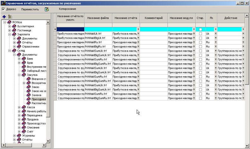Click the notepad icon next to Переместить
Image resolution: width=250 pixels, height=149 pixels.
[x=47, y=9]
